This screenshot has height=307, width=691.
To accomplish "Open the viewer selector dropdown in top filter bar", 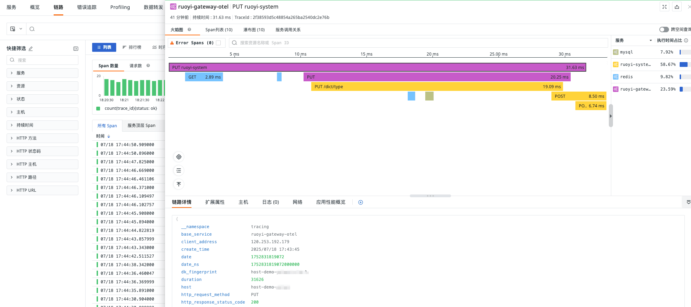I will [16, 29].
